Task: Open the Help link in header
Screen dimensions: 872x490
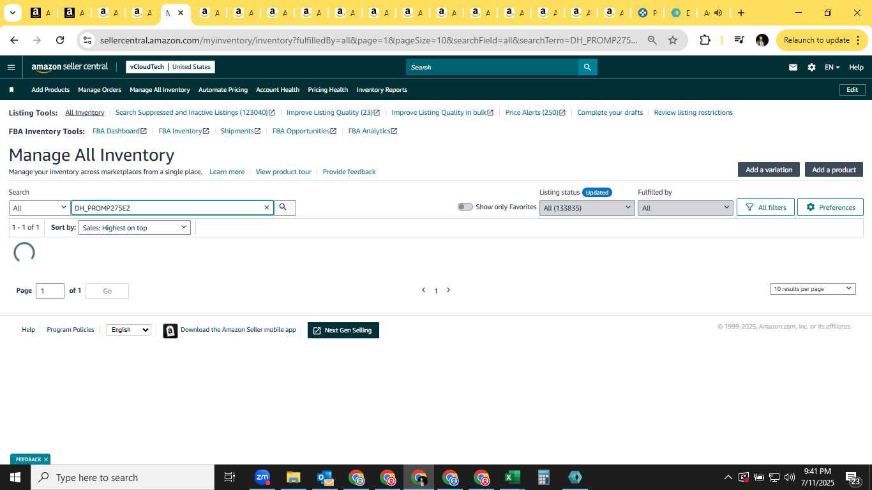Action: coord(856,67)
